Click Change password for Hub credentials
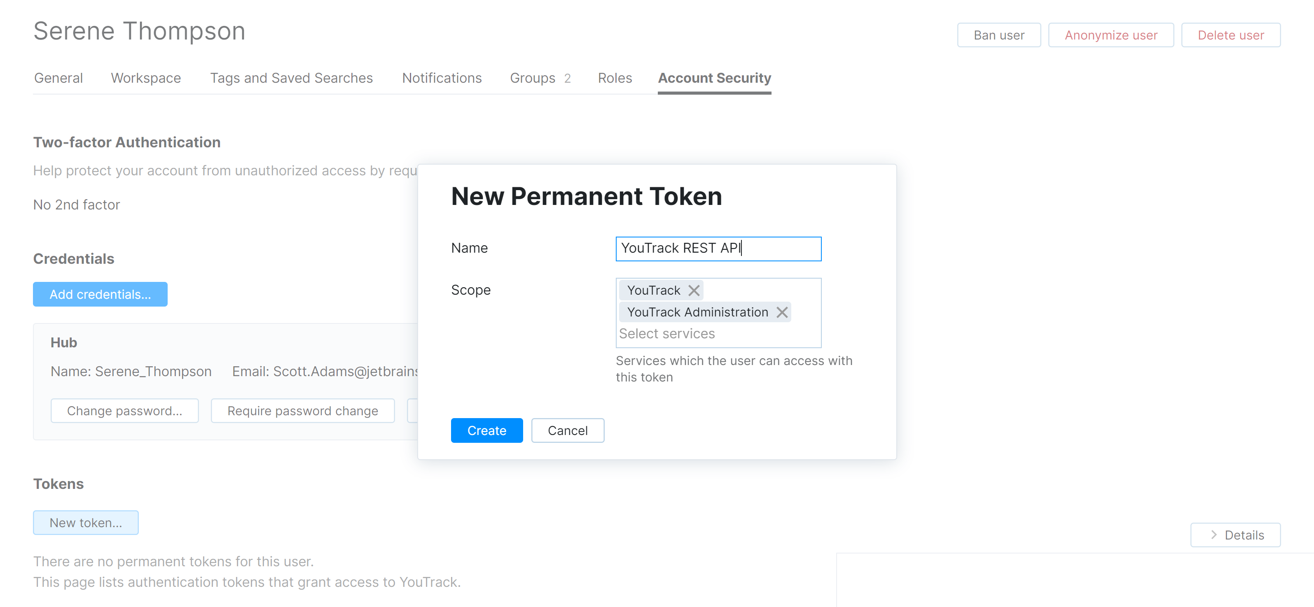 124,410
